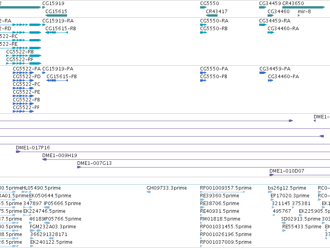Open BAC clone DME1-017P16
This screenshot has width=330, height=248.
(33, 148)
